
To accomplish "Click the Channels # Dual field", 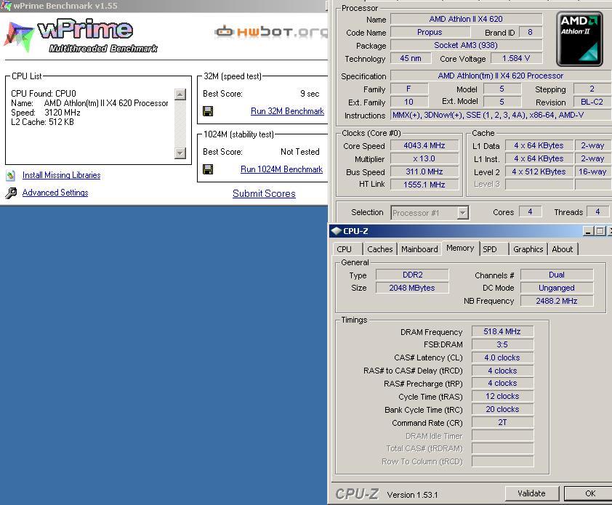I will click(557, 275).
